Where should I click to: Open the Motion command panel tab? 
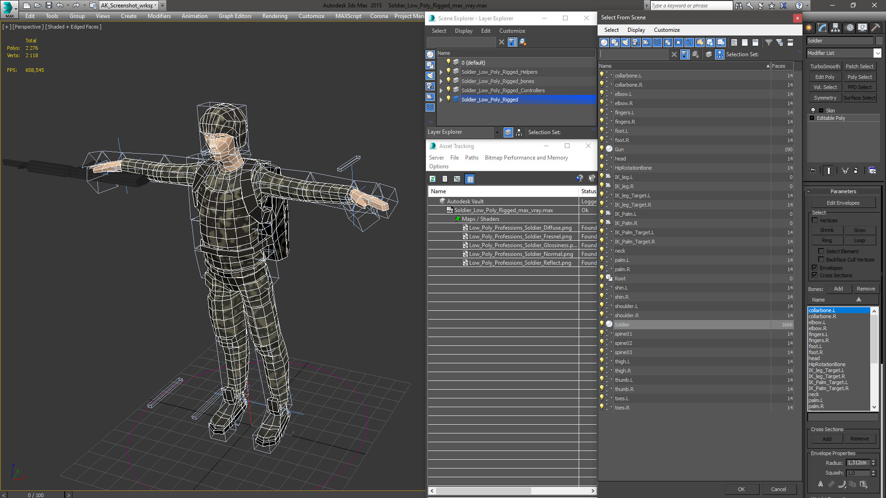[x=849, y=28]
